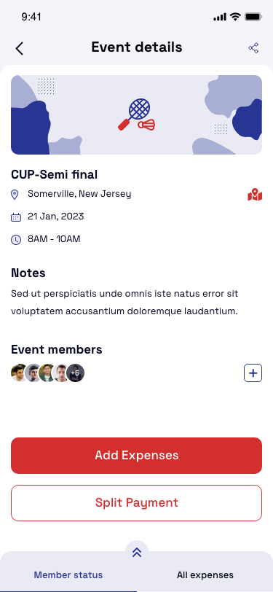Expand the bottom panel with the double chevron

coord(137,553)
